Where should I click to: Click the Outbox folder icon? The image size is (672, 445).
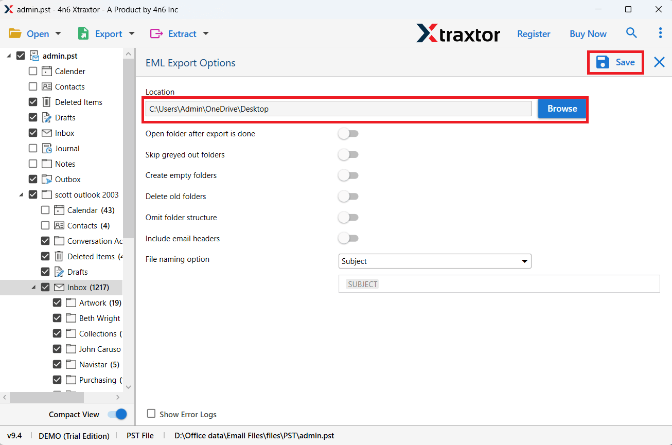[x=47, y=180]
